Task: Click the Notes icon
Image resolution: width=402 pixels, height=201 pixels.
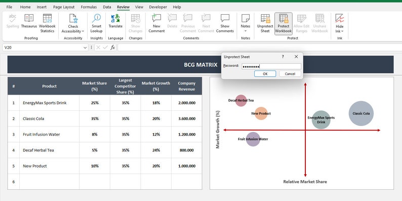Action: 246,18
